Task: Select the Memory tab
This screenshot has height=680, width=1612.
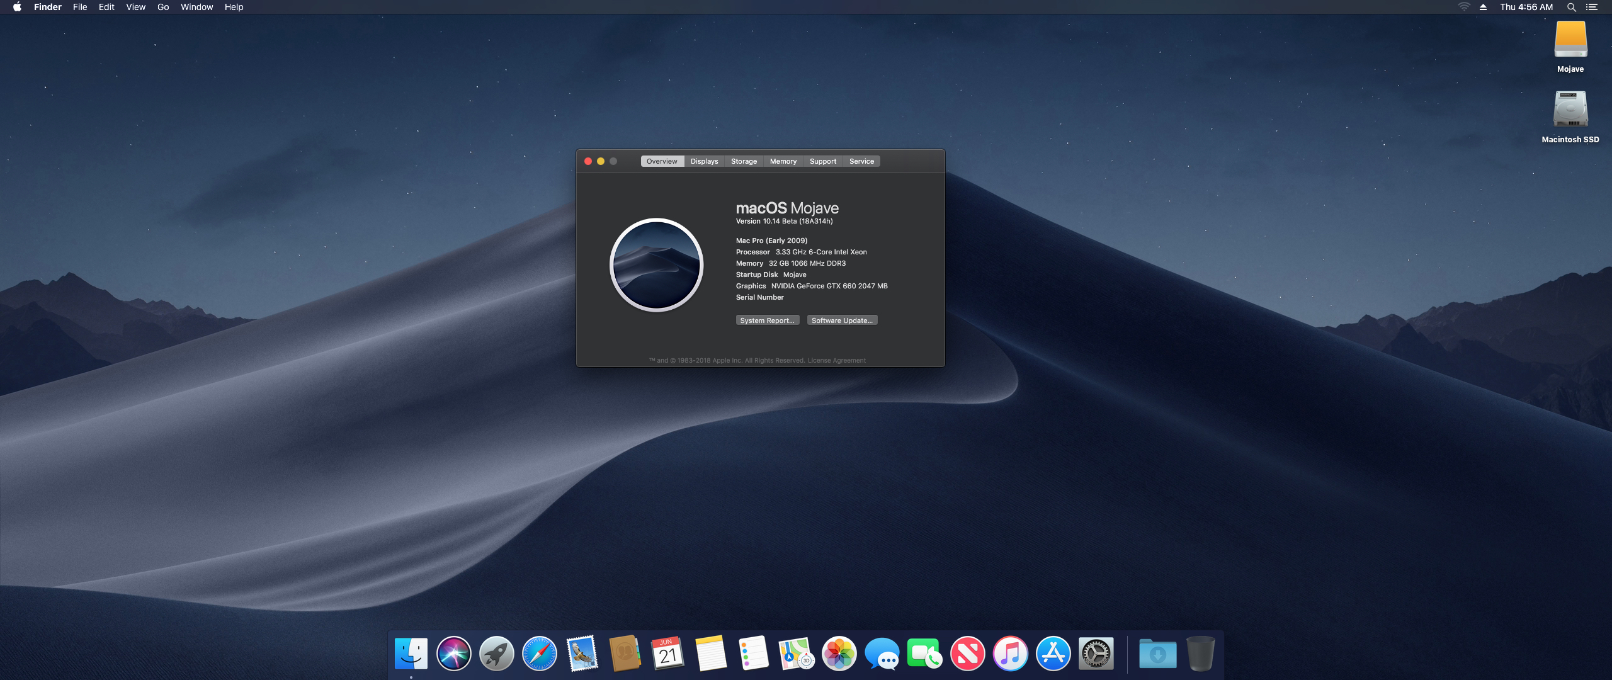Action: point(783,161)
